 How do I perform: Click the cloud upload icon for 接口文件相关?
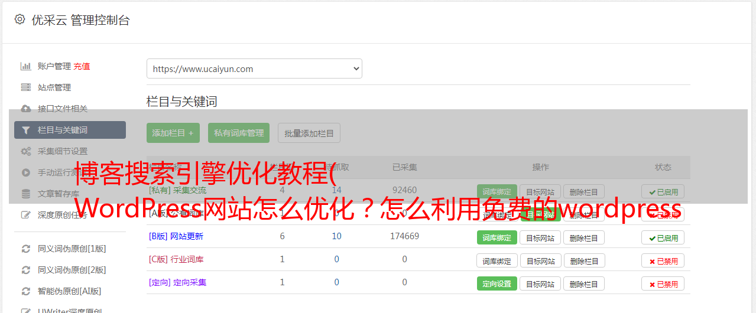coord(25,109)
